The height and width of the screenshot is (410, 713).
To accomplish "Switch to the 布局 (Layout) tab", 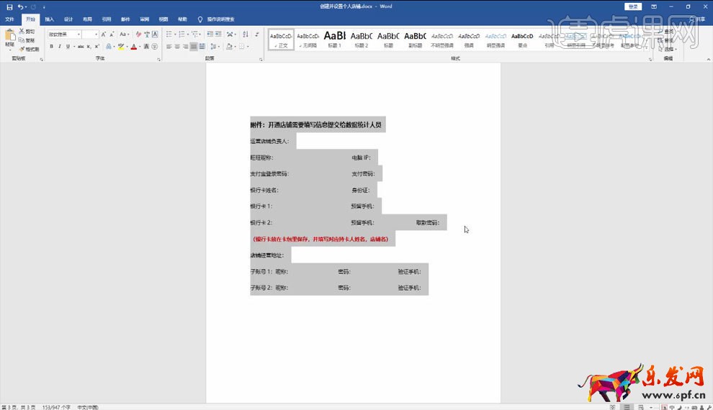I will [87, 19].
